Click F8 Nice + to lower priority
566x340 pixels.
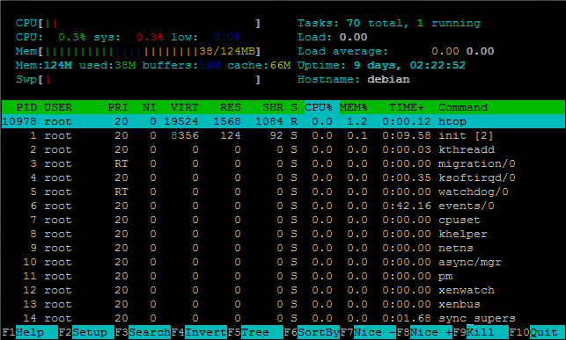(x=424, y=332)
